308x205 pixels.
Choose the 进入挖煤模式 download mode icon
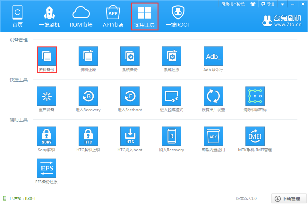pyautogui.click(x=171, y=96)
